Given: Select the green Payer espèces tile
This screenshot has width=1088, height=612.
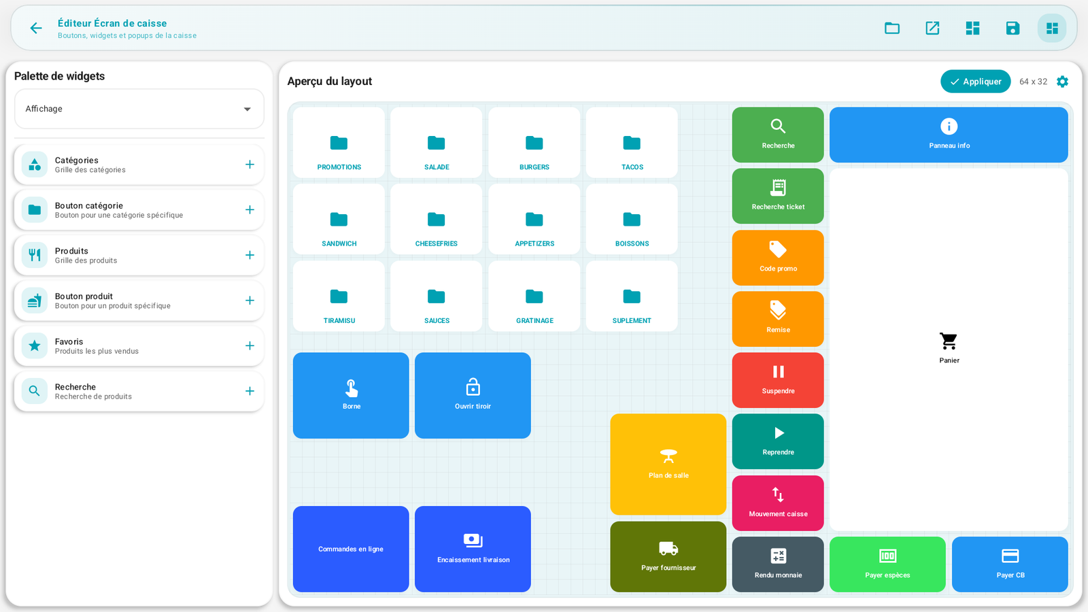Looking at the screenshot, I should tap(887, 564).
